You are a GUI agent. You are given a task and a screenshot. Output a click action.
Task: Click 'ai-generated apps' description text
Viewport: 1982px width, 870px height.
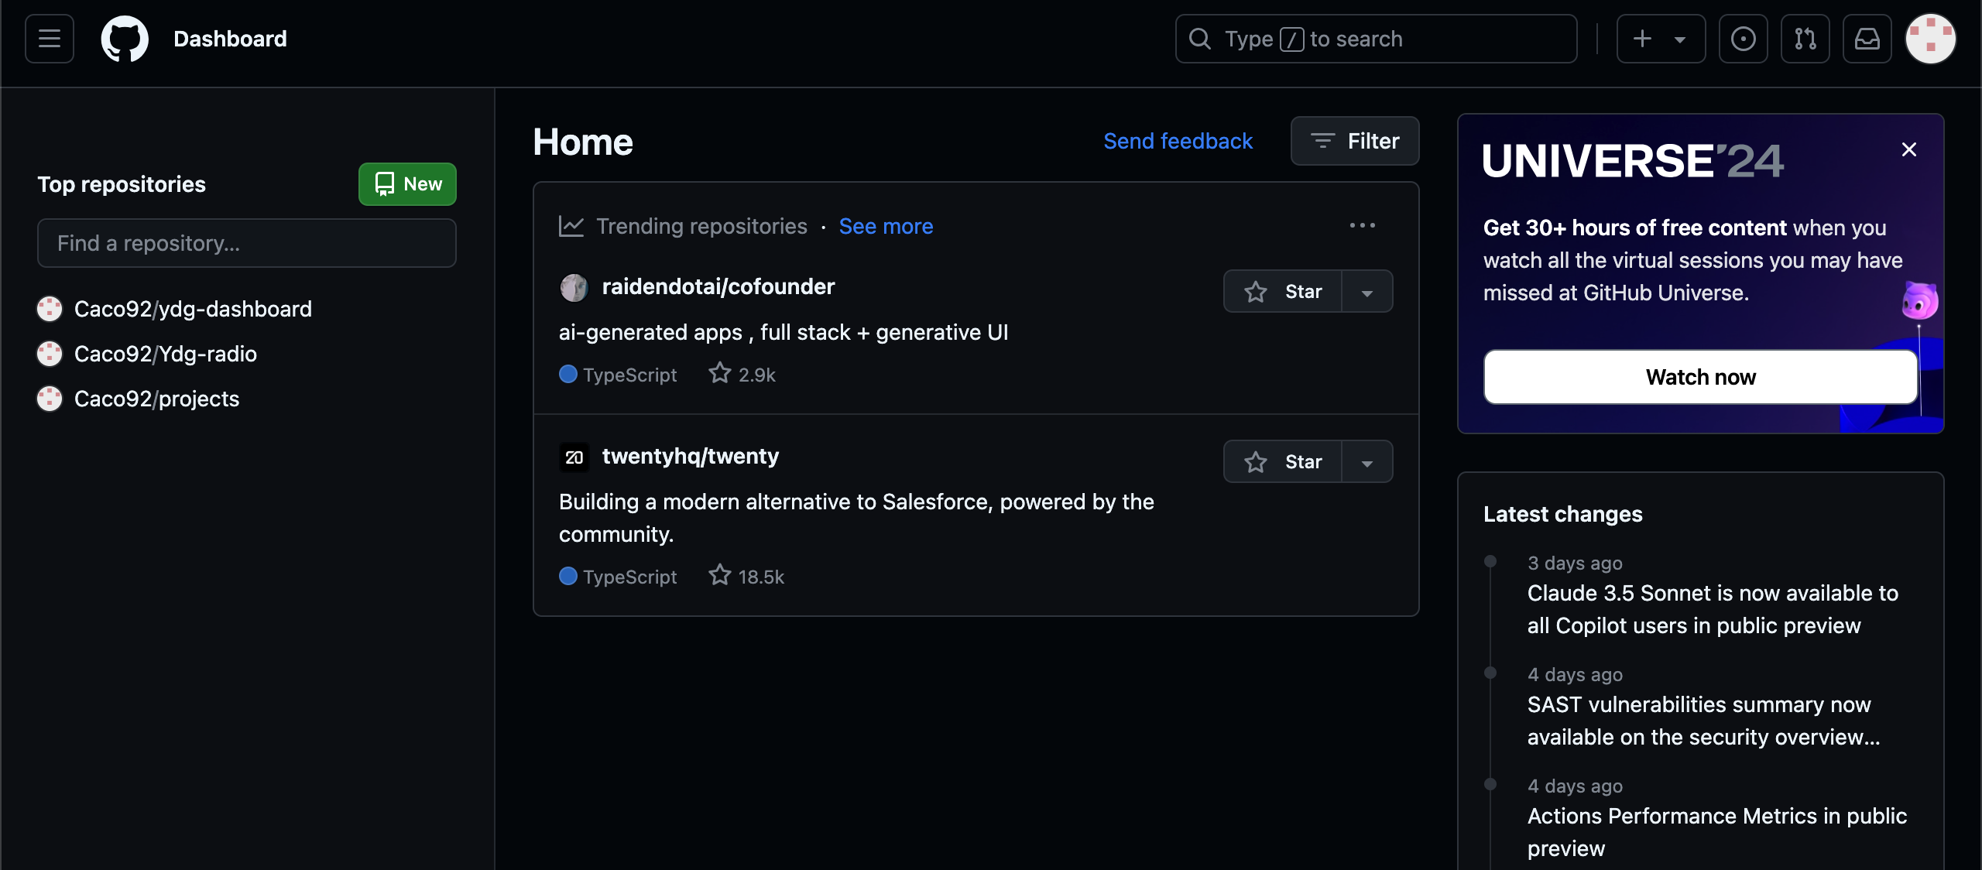click(x=784, y=332)
